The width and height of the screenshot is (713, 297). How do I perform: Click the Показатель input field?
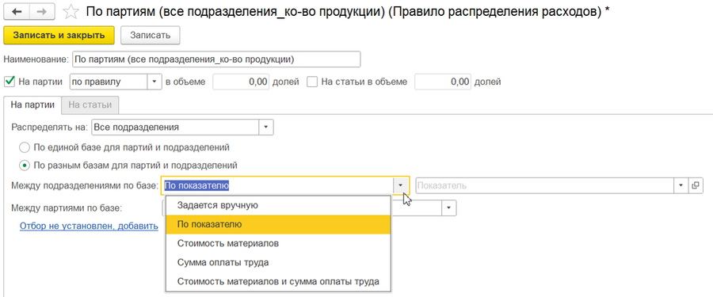coord(545,185)
